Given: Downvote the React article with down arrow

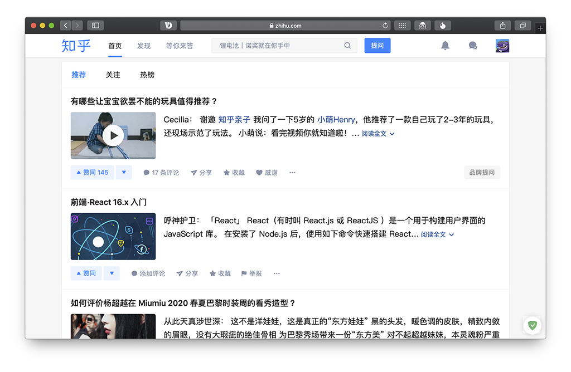Looking at the screenshot, I should [112, 273].
